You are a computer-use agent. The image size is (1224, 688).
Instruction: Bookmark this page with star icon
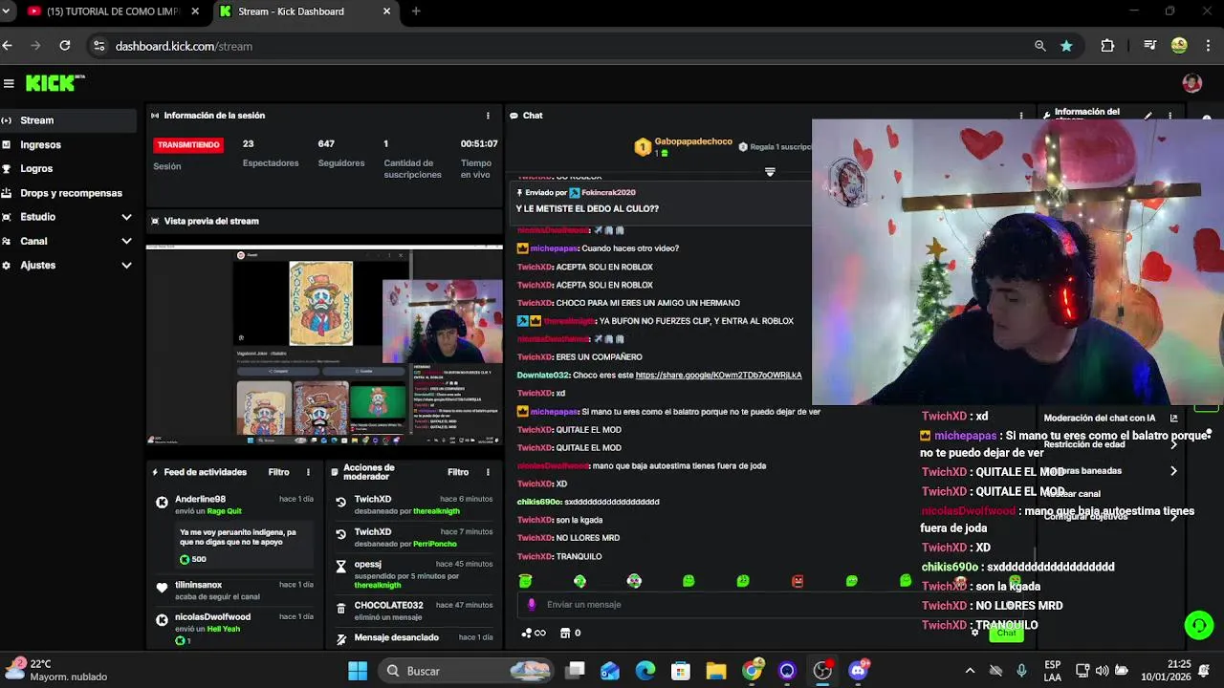[1066, 45]
